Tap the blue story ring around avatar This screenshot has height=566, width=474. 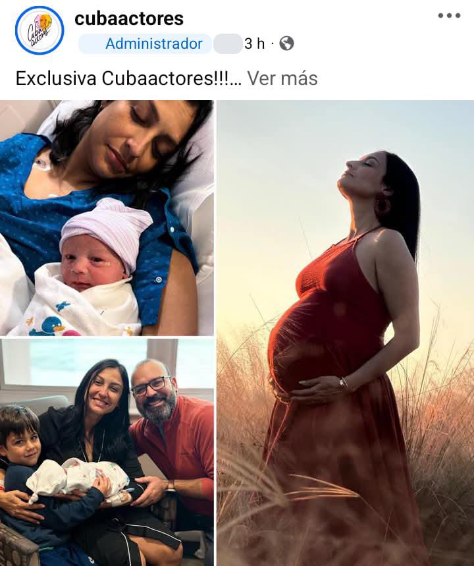(39, 30)
